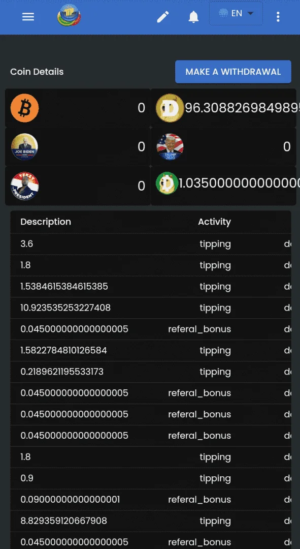Select the green Doge coin icon

pos(167,183)
